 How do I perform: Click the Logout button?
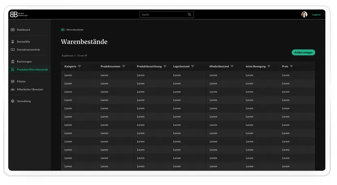click(x=316, y=15)
